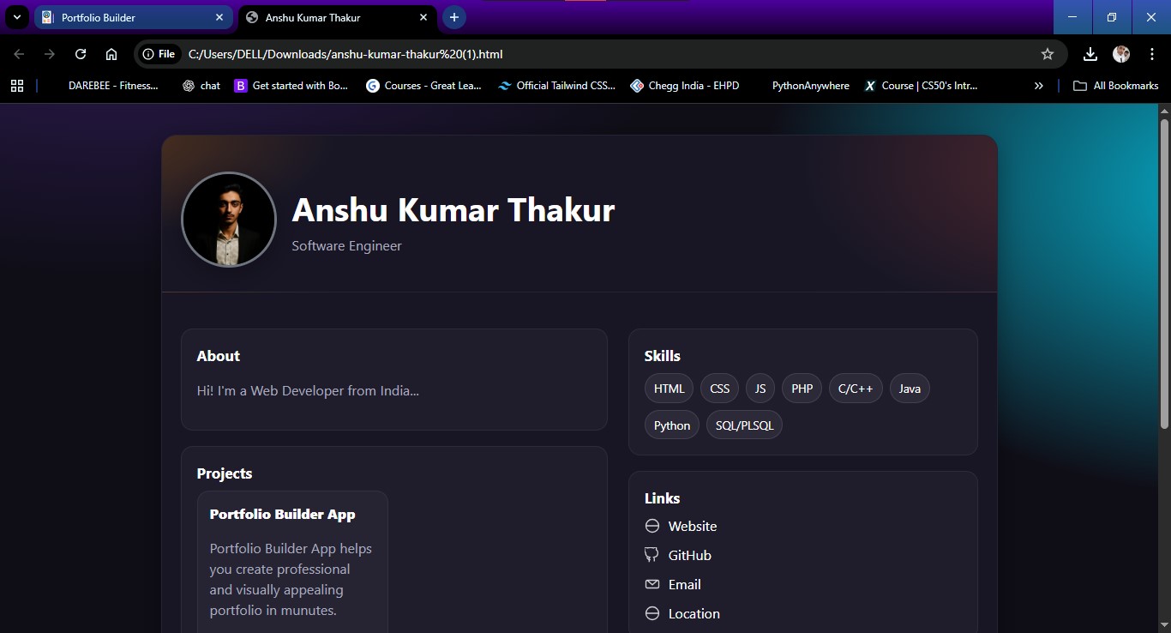Screen dimensions: 1171x633
Task: Click the Location link
Action: (694, 613)
